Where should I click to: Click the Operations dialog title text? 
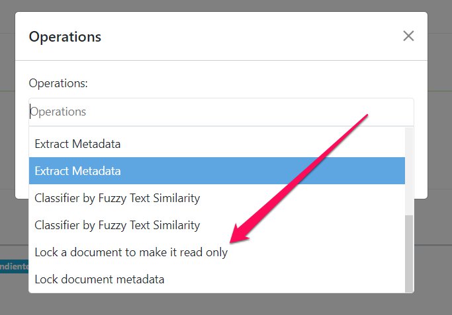(x=65, y=37)
